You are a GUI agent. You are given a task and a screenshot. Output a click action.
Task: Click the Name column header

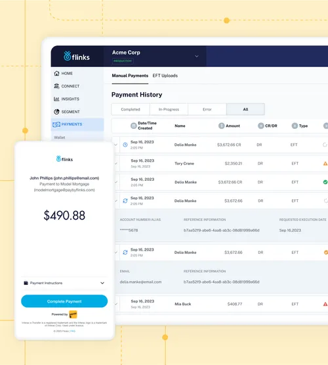click(180, 126)
